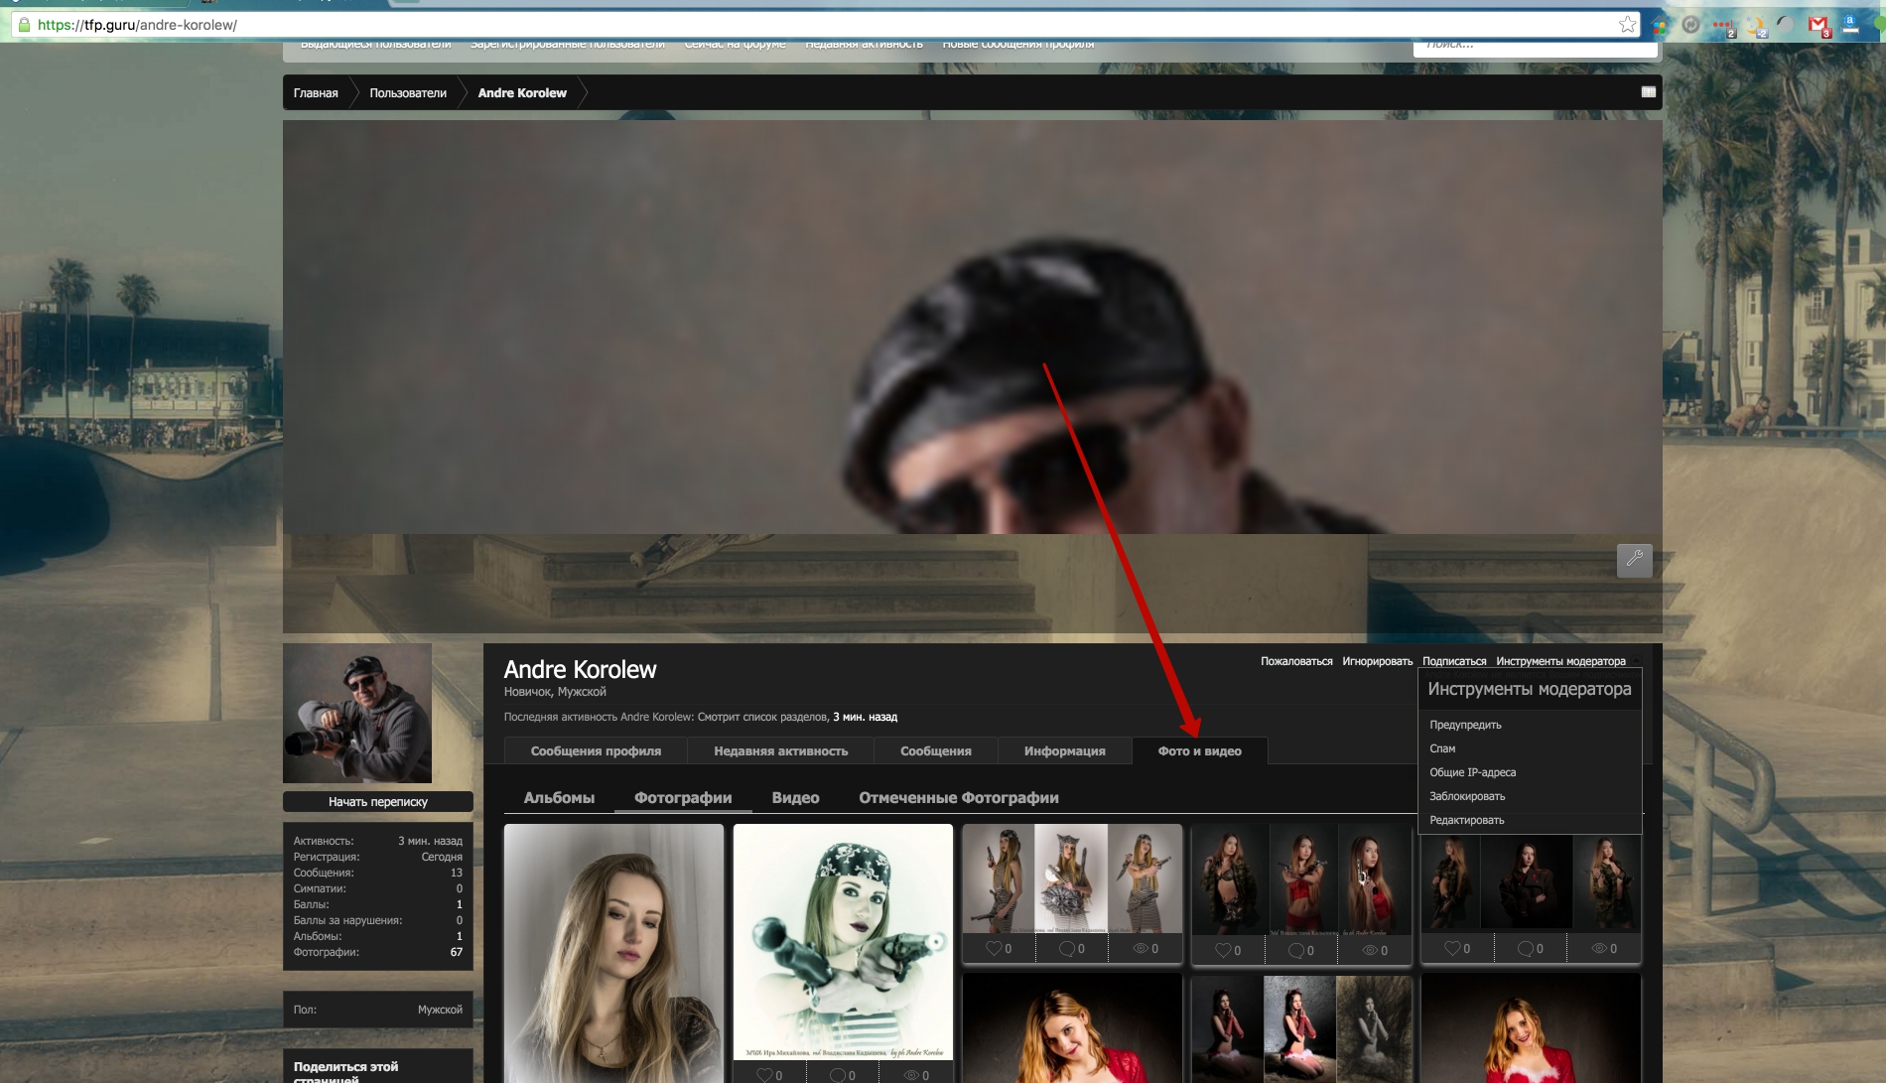
Task: Choose Заблокировать in the moderator menu
Action: click(x=1467, y=796)
